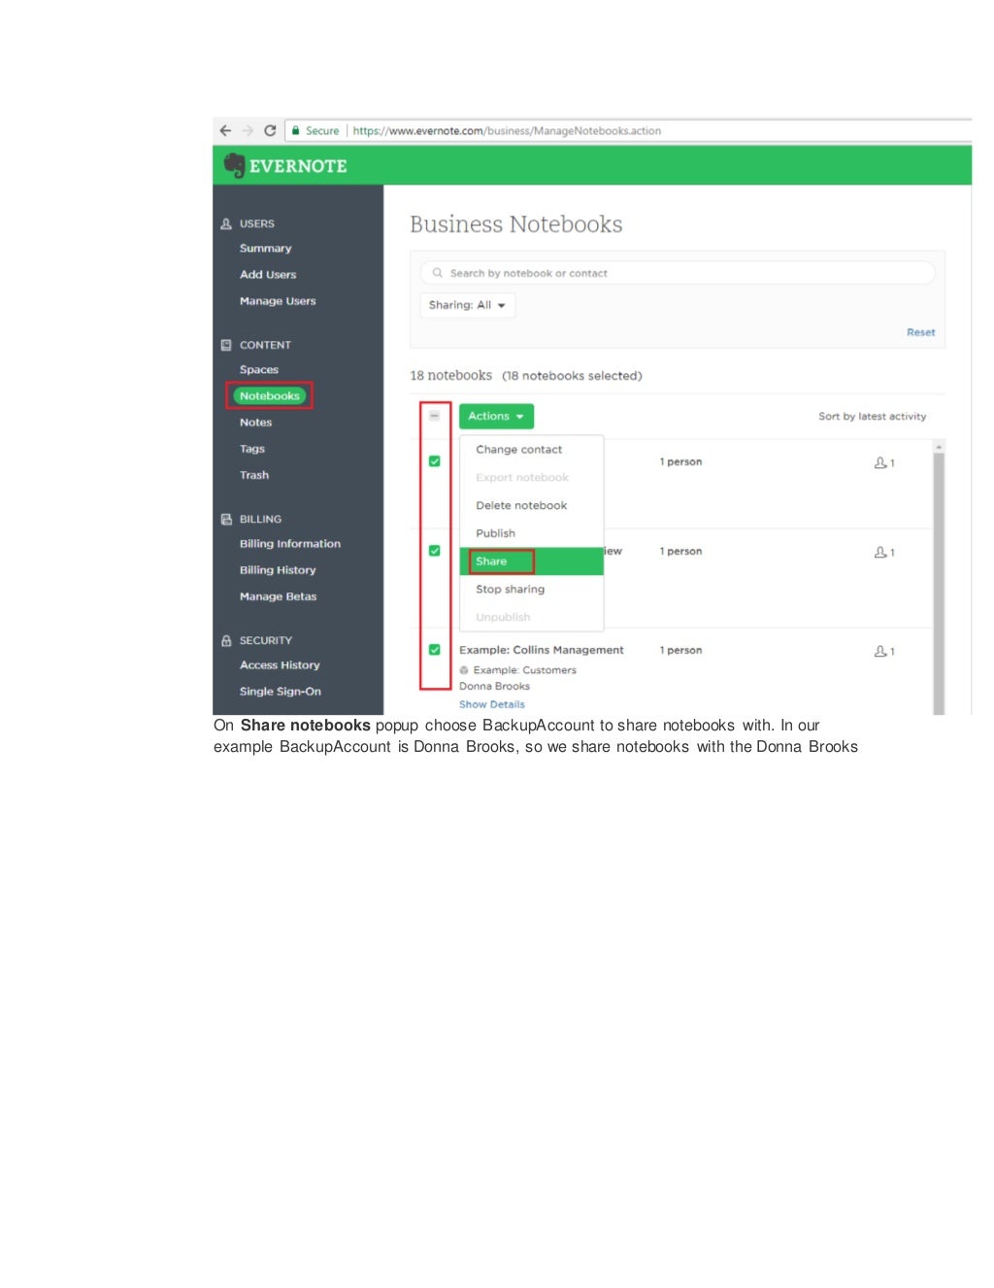994x1288 pixels.
Task: Click the browser back arrow
Action: (225, 130)
